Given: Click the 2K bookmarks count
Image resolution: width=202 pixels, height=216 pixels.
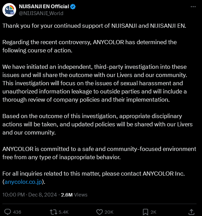Looking at the screenshot, I should point(153,212).
